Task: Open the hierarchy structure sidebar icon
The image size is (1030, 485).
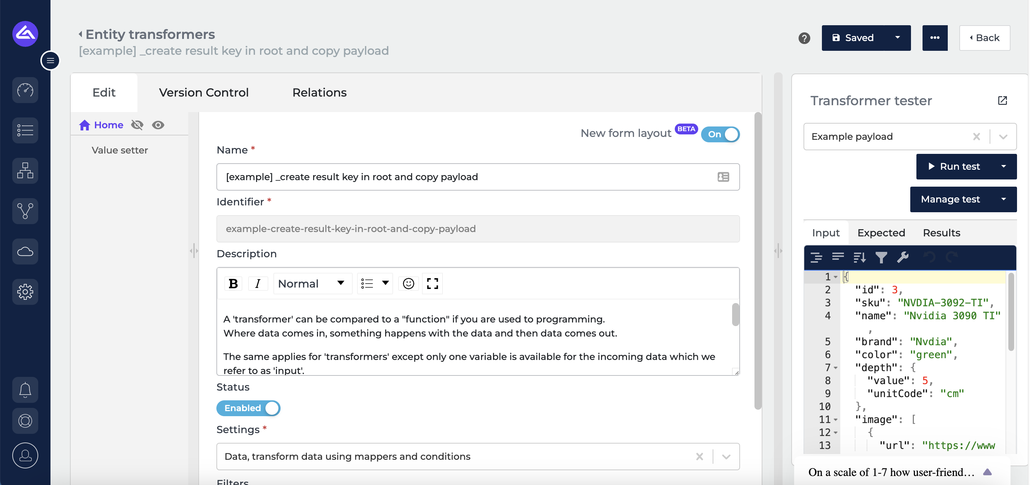Action: tap(25, 170)
